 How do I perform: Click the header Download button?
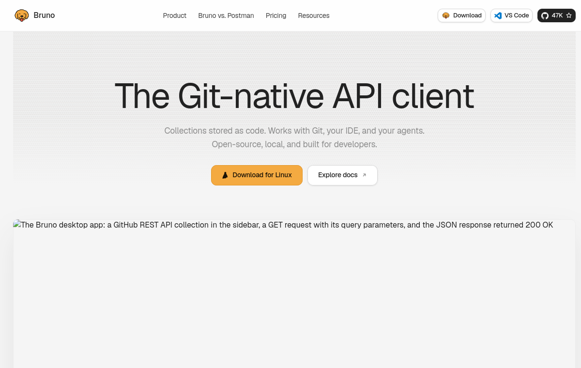click(x=461, y=15)
